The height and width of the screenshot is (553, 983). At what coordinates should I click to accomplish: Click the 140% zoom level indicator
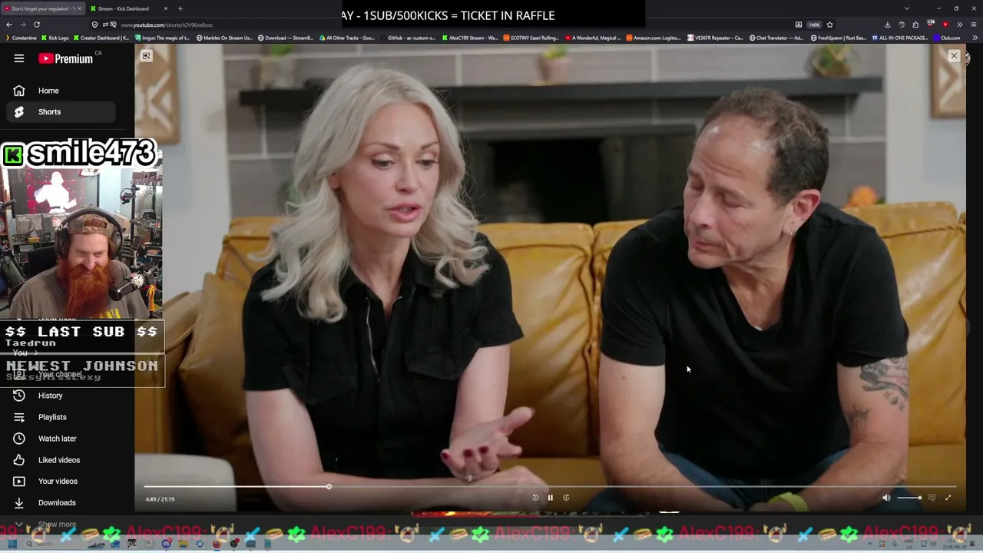click(x=814, y=25)
